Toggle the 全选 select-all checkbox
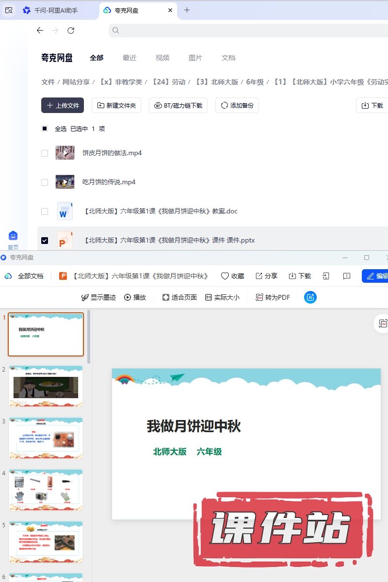Viewport: 388px width, 582px height. click(45, 129)
